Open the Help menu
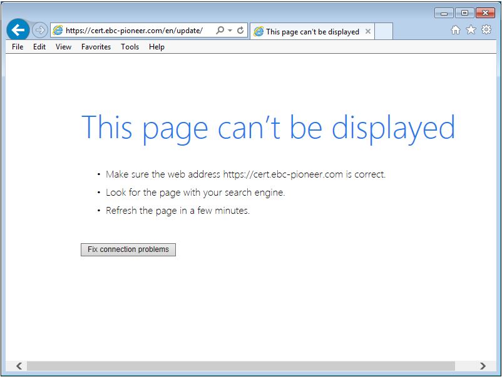 click(156, 47)
